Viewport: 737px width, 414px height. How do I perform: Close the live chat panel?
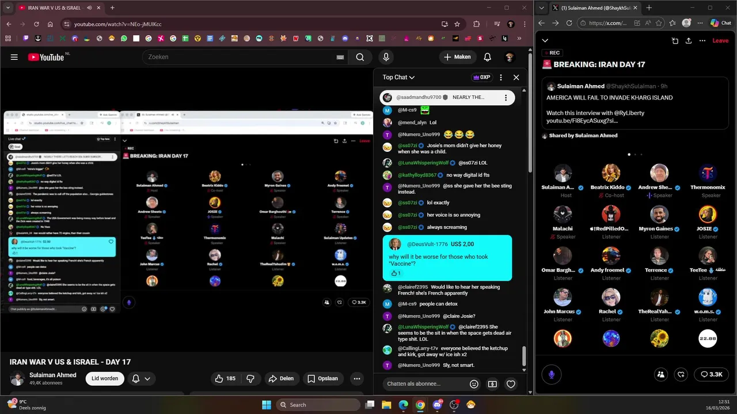click(516, 77)
